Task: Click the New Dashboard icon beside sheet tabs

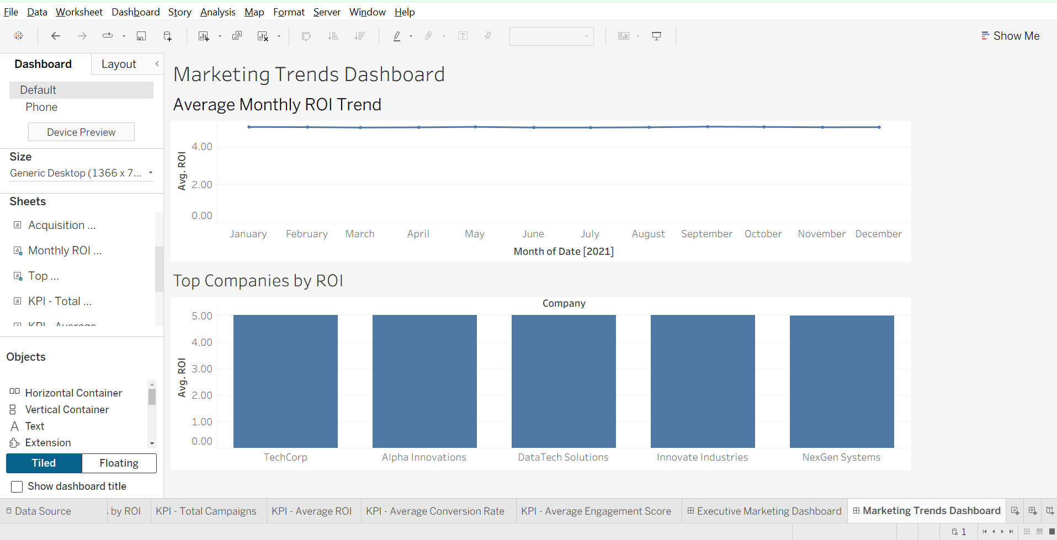Action: click(x=1032, y=511)
